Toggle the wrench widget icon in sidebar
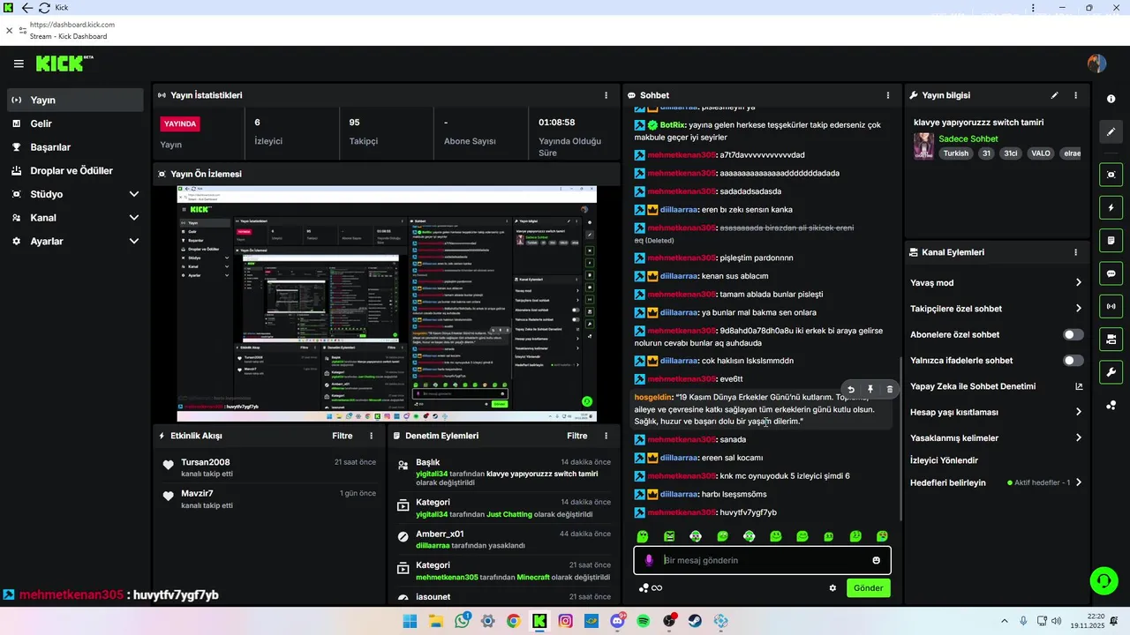The height and width of the screenshot is (635, 1130). (x=1111, y=371)
